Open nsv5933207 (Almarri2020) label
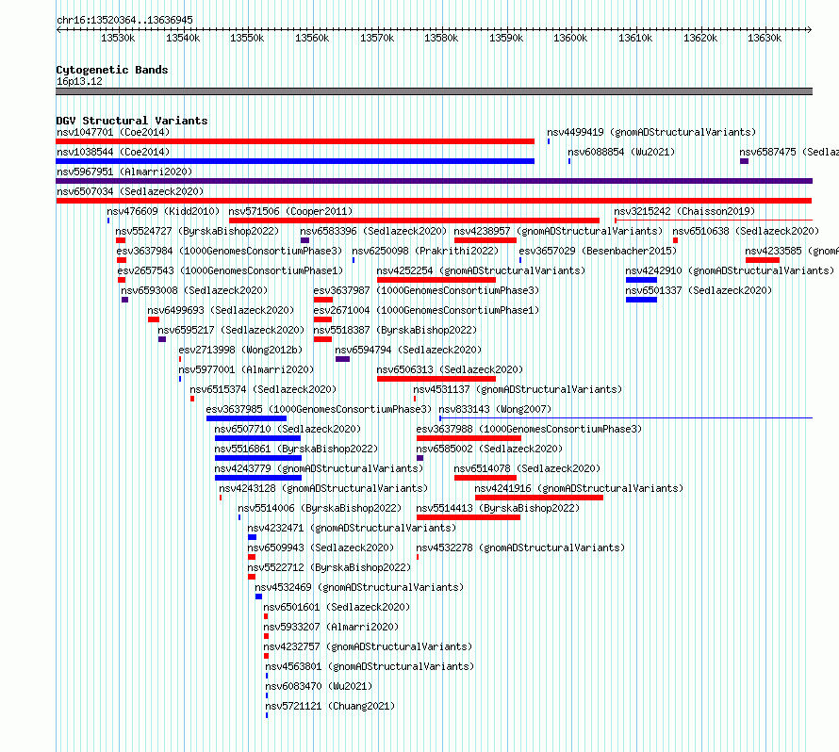839x752 pixels. tap(331, 627)
